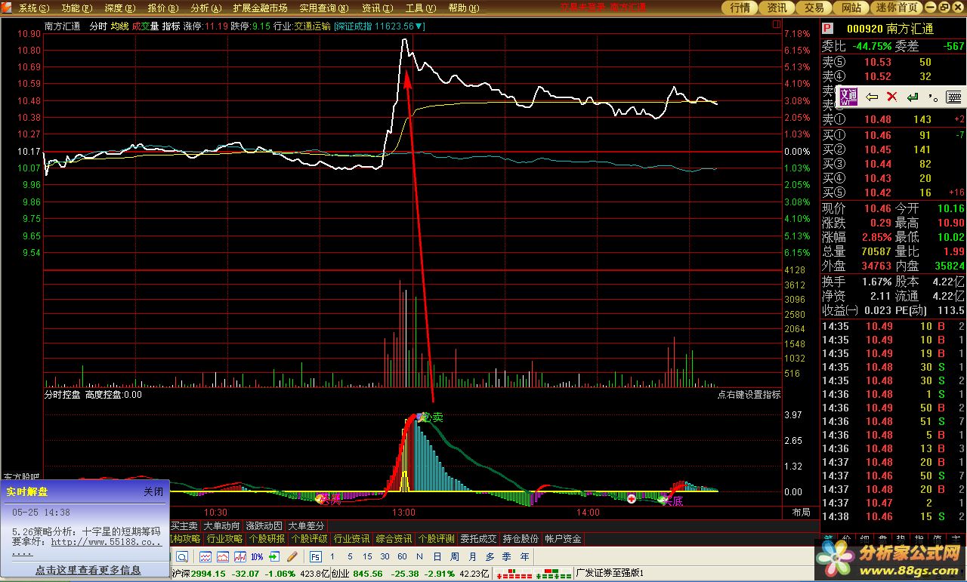Open the 实用查询 menu
Screen dimensions: 967x582
coord(324,8)
